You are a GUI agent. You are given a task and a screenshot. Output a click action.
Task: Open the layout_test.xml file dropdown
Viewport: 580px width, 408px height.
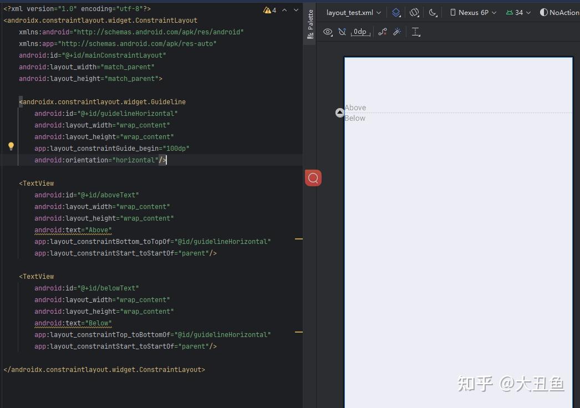pos(352,12)
